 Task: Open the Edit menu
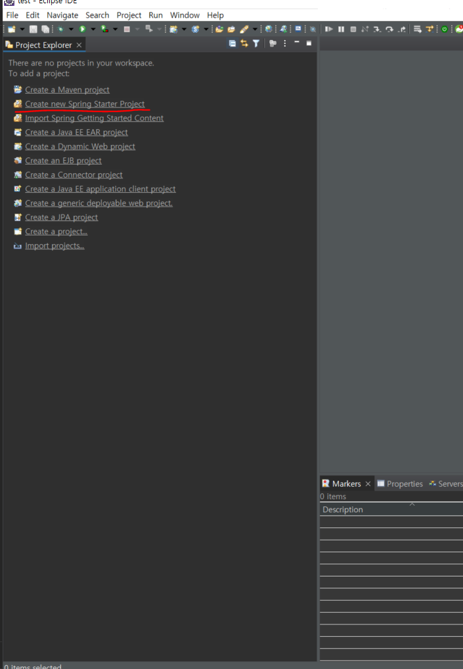coord(32,15)
